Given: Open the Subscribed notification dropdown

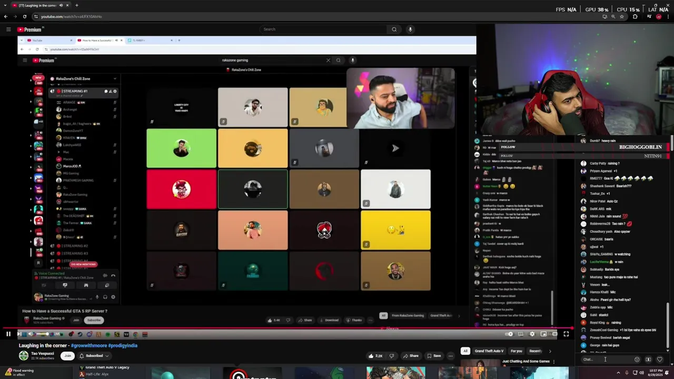Looking at the screenshot, I should coord(94,356).
